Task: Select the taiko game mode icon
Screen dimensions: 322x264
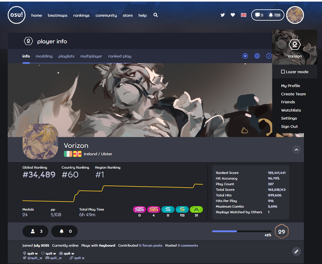Action: coord(257,56)
